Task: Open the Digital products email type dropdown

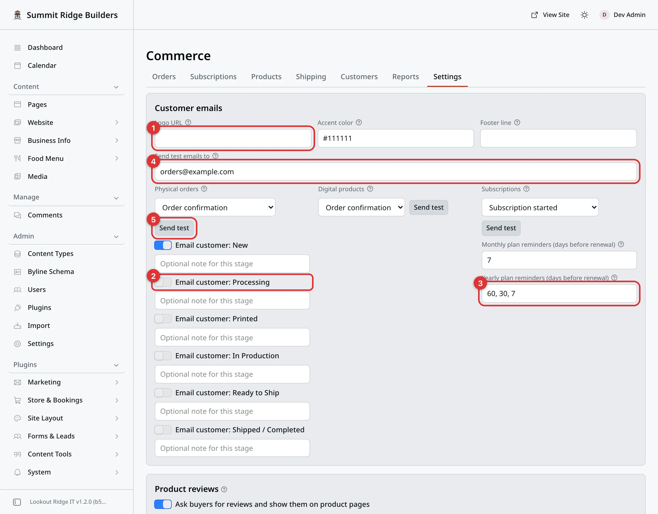Action: pyautogui.click(x=361, y=207)
